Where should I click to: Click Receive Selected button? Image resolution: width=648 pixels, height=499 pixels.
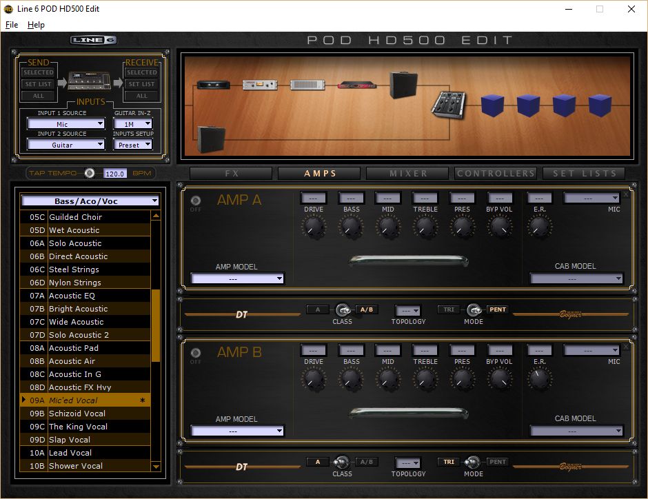(x=142, y=72)
